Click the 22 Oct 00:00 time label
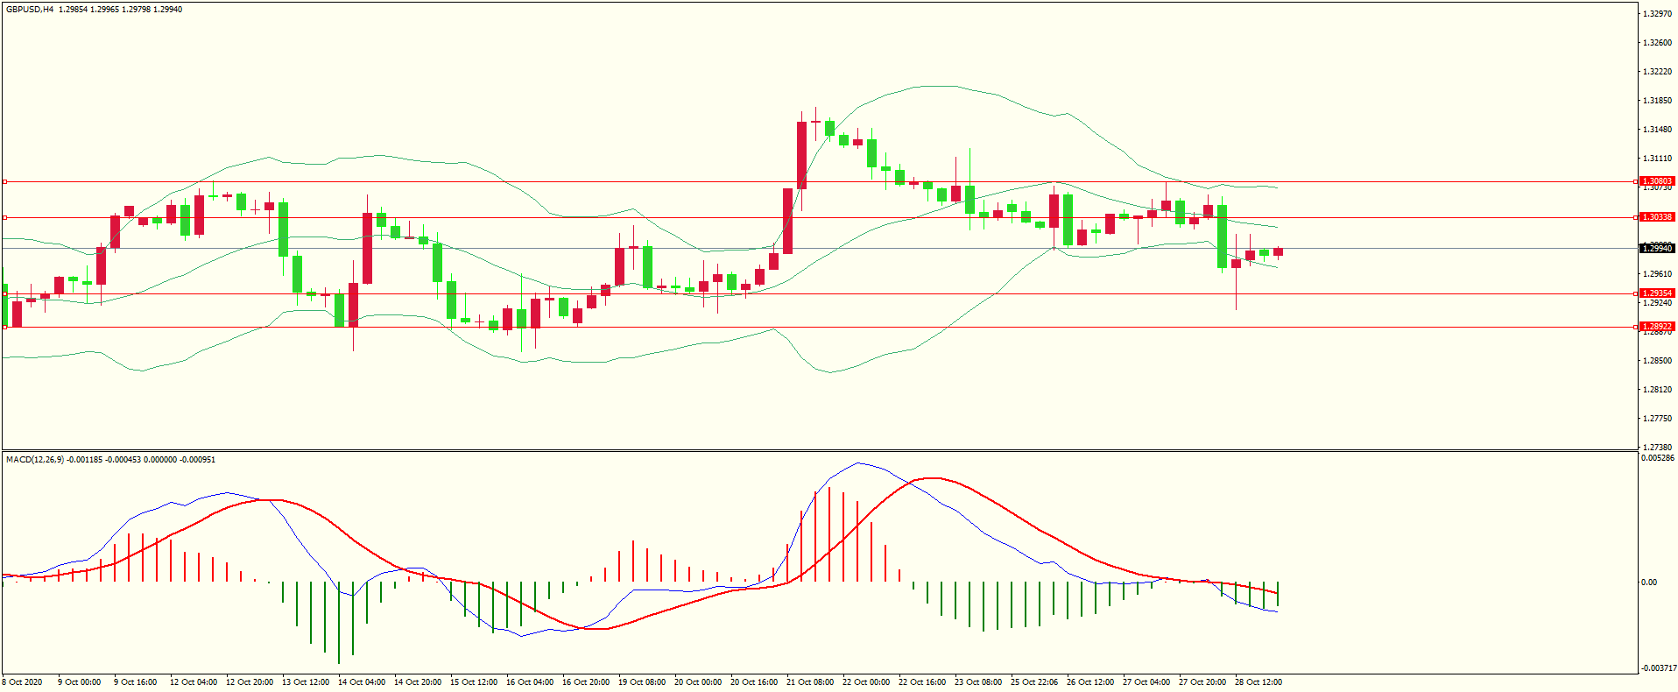 click(866, 682)
